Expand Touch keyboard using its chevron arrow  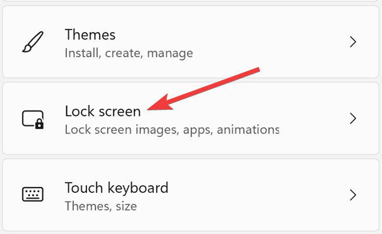[353, 195]
